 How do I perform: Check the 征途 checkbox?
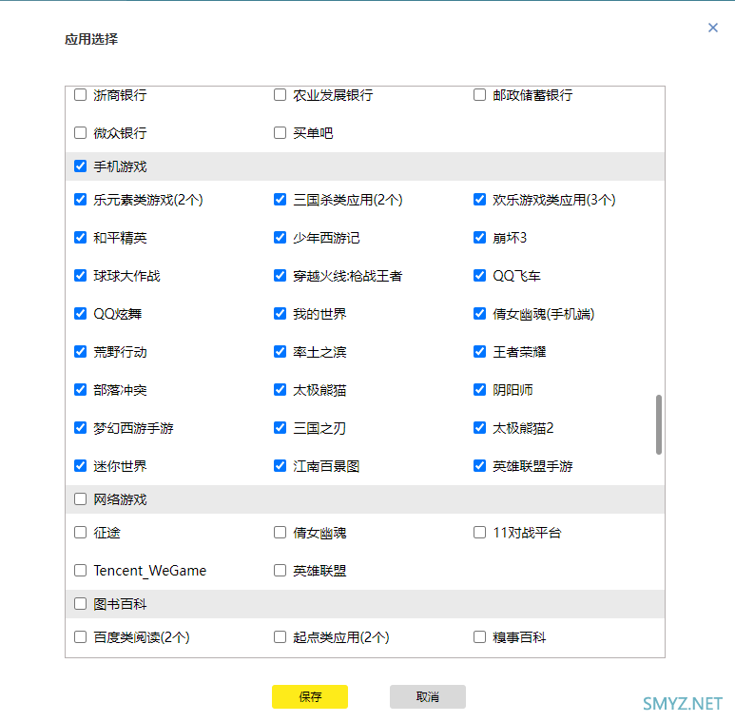coord(80,533)
